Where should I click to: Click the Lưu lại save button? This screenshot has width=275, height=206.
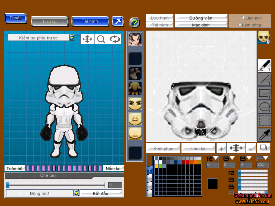tap(50, 21)
